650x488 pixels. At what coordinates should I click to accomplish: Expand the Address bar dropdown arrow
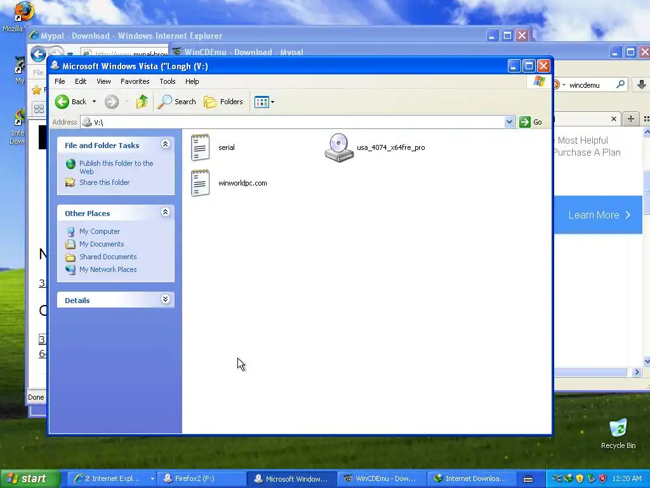510,122
